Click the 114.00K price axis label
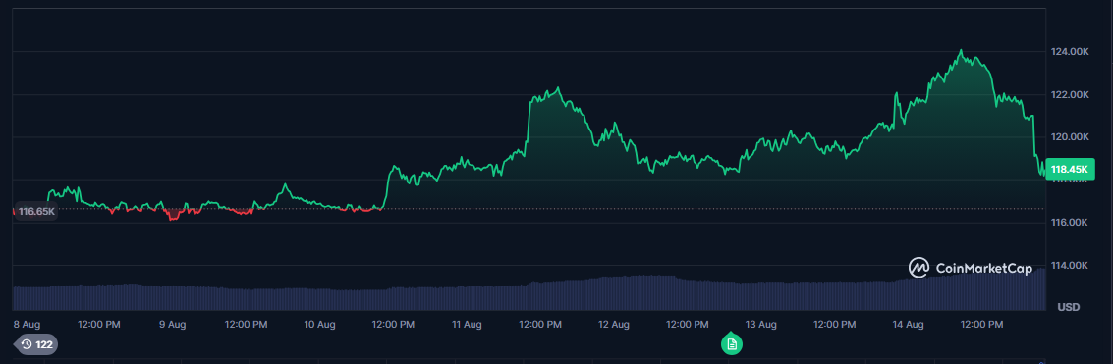The width and height of the screenshot is (1113, 364). coord(1070,265)
